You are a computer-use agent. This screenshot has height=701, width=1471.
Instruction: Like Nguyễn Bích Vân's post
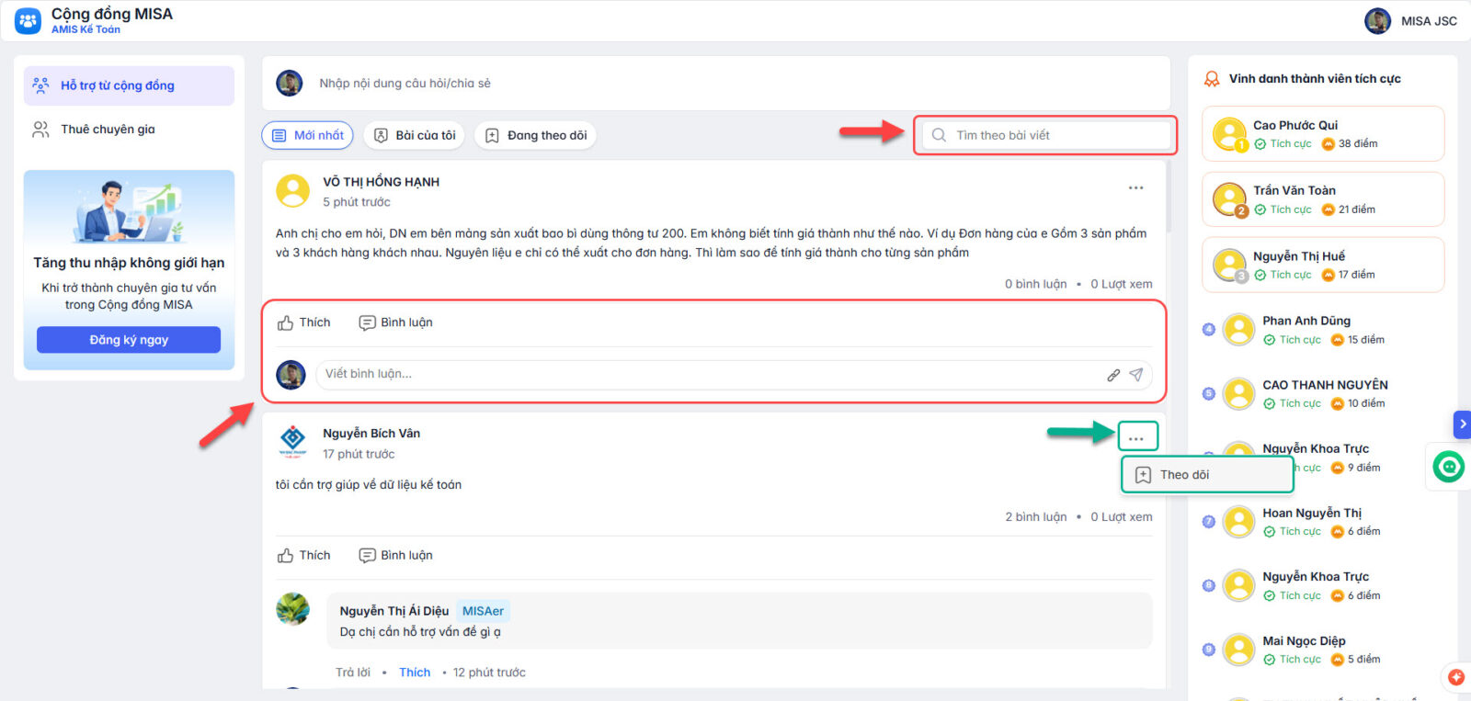[304, 556]
